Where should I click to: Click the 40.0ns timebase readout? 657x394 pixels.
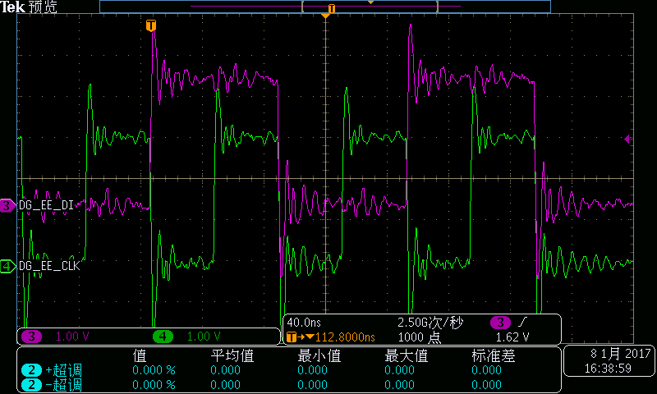click(304, 323)
